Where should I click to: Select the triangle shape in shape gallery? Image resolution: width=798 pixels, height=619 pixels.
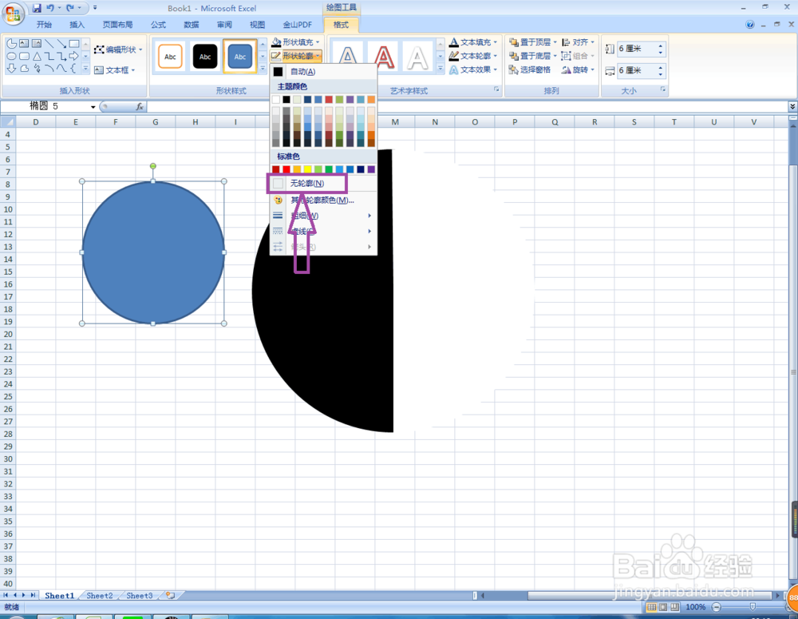tap(38, 56)
